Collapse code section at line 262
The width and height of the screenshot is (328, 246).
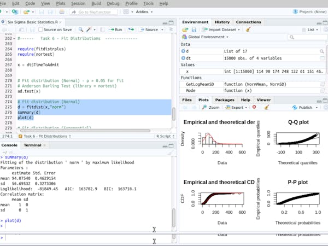point(14,38)
